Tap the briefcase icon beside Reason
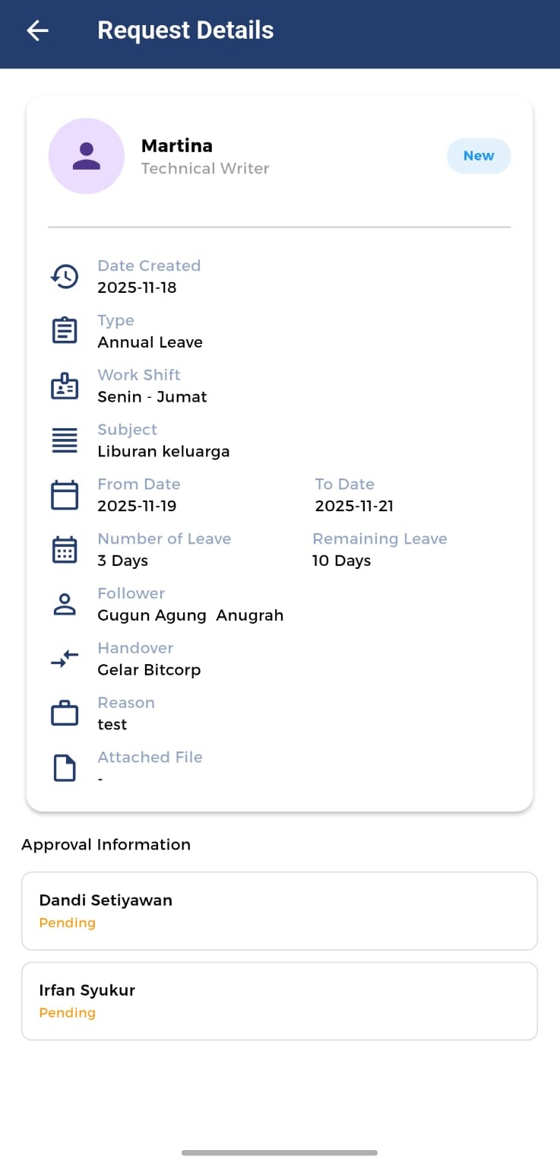This screenshot has width=560, height=1163. [65, 714]
